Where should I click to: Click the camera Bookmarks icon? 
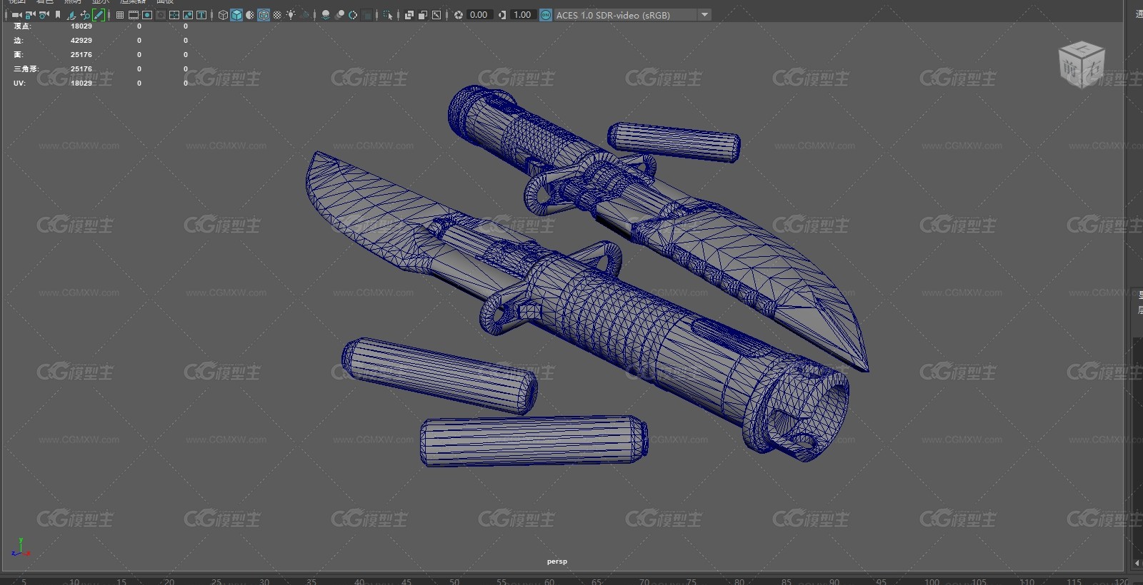click(58, 14)
